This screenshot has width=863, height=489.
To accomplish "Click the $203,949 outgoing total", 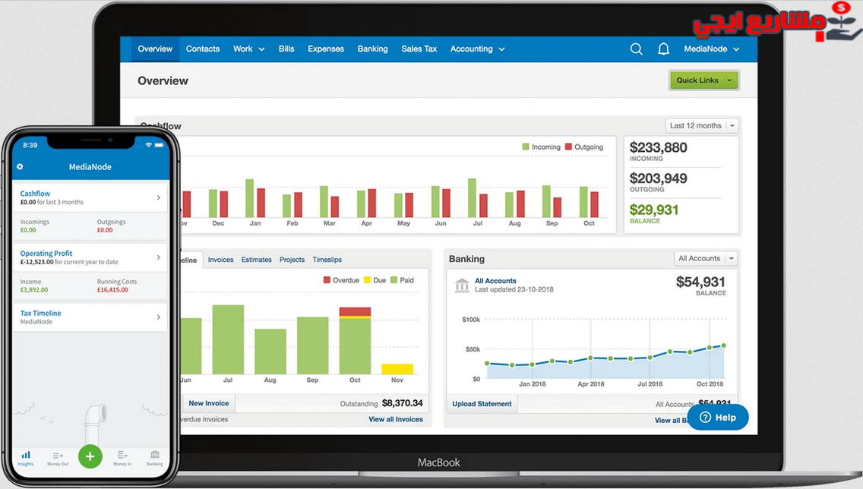I will click(x=658, y=178).
